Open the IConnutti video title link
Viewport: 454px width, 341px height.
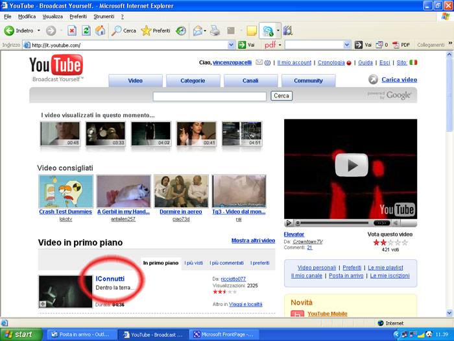point(110,279)
